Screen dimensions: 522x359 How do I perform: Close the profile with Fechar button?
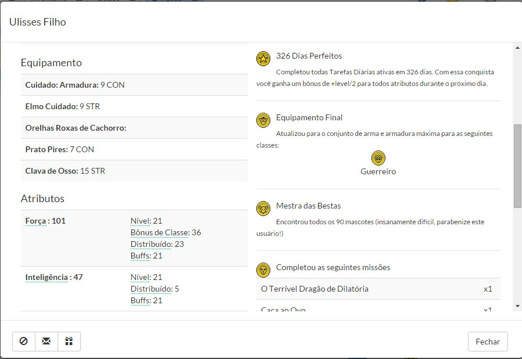point(487,342)
